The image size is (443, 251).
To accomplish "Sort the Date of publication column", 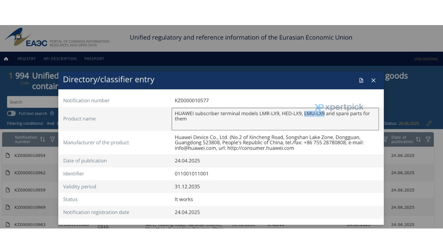I will tap(418, 139).
